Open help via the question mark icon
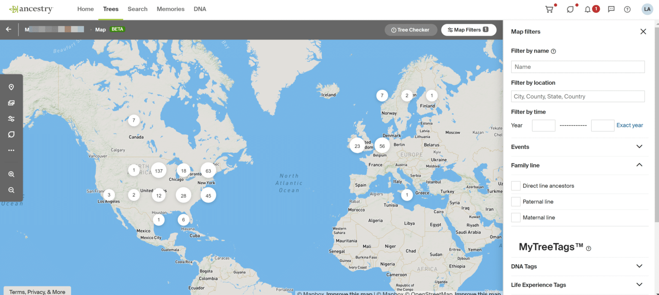This screenshot has height=295, width=659. 627,9
